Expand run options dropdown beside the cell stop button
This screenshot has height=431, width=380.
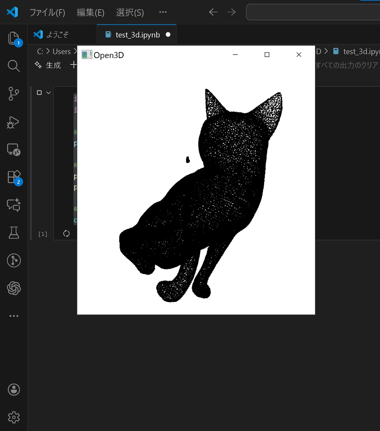(x=48, y=93)
